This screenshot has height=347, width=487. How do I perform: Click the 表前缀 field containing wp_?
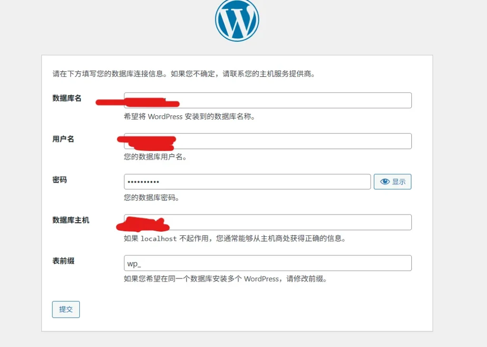(268, 263)
